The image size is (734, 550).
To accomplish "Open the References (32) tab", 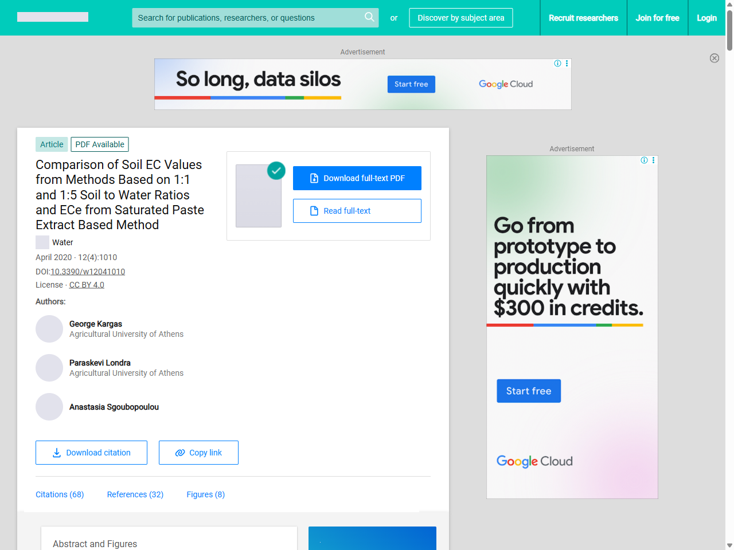I will click(135, 494).
